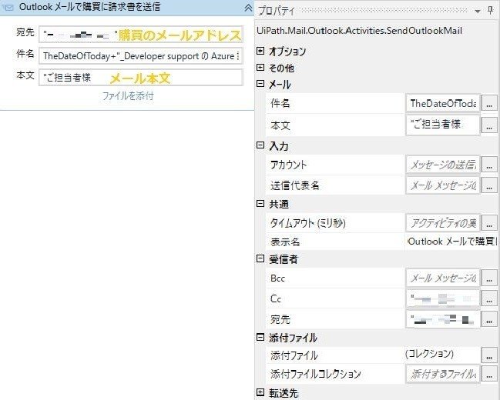Image resolution: width=500 pixels, height=400 pixels.
Task: Edit the 件名 field in activity
Action: tap(141, 55)
